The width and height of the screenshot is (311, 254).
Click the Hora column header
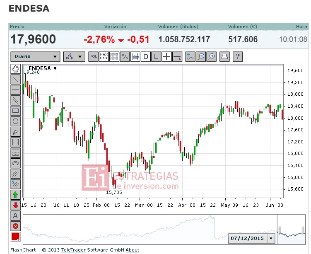[x=301, y=27]
